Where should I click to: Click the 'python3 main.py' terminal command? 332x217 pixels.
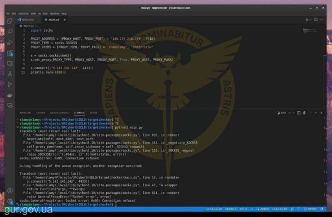129,127
